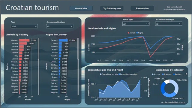Click the 2023 label on line chart axis
This screenshot has height=108, width=192.
pyautogui.click(x=172, y=60)
